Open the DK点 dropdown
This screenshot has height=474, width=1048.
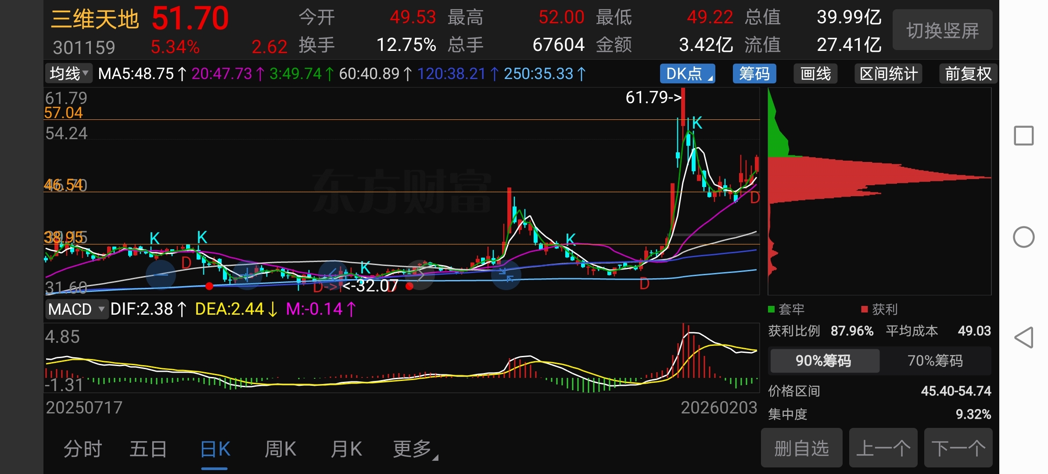coord(687,74)
